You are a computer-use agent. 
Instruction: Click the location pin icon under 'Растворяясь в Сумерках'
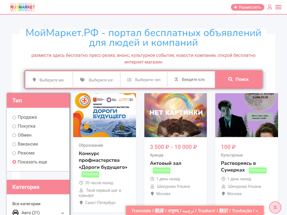pyautogui.click(x=223, y=193)
